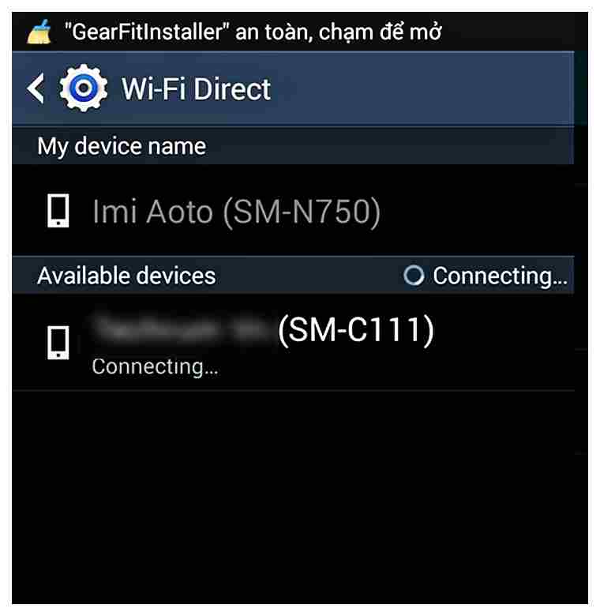Tap empty black area below device list
The height and width of the screenshot is (616, 600).
pos(293,497)
